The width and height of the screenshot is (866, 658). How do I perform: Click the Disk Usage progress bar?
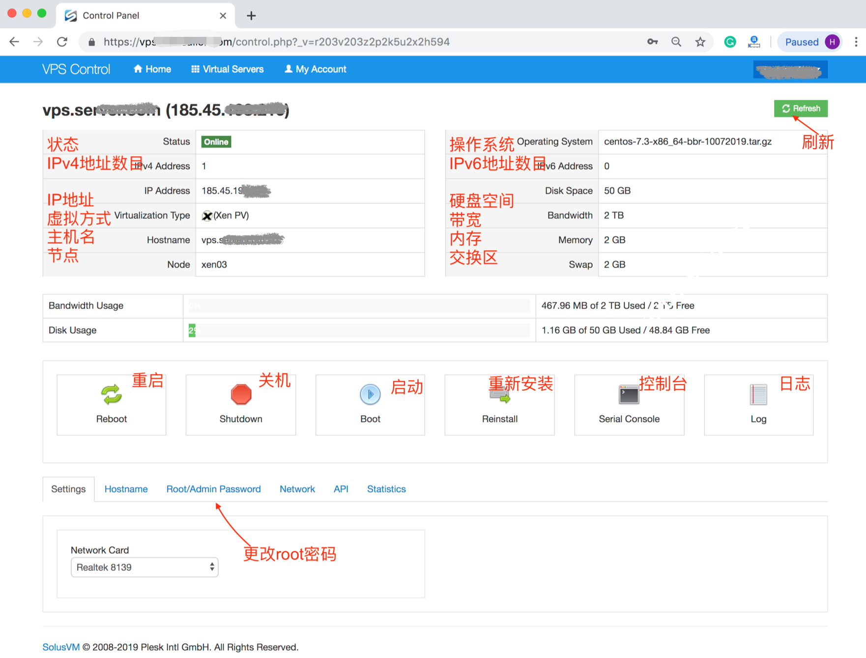(359, 330)
